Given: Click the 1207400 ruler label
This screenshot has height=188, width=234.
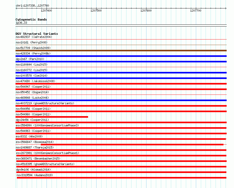Looking at the screenshot, I should 46,11.
